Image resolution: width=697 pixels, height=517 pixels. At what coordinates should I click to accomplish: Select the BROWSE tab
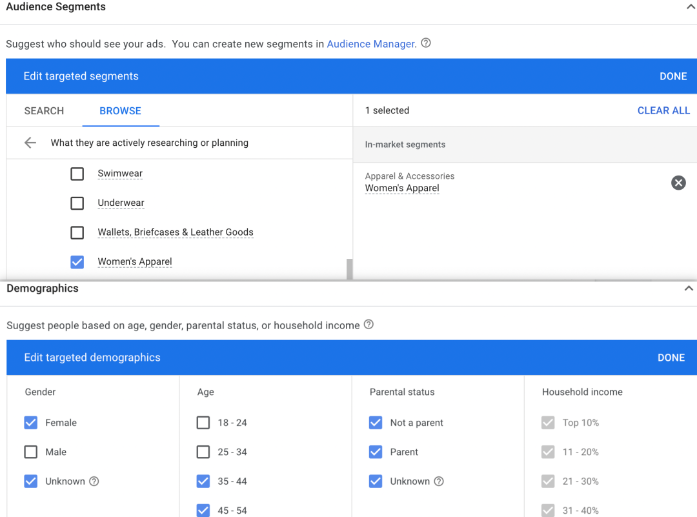120,110
